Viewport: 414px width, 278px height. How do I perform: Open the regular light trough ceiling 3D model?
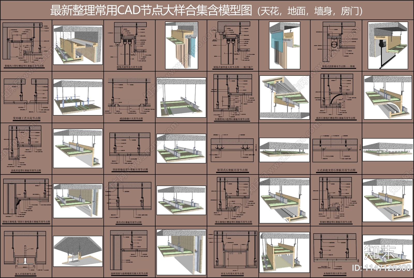[x=388, y=200]
